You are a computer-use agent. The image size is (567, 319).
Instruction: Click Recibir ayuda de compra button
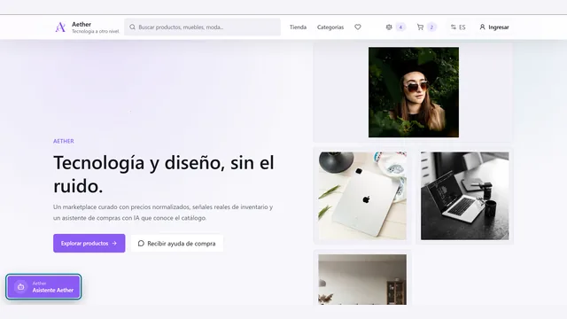point(177,244)
